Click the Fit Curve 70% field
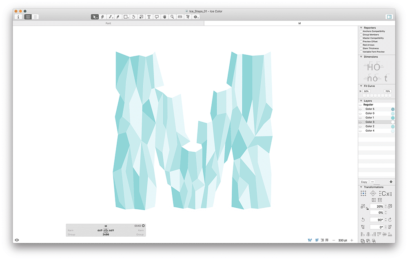Screen dimensions: 408x260 388,91
